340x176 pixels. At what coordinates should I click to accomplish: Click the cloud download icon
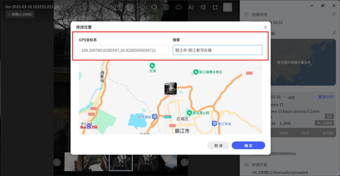click(x=179, y=7)
